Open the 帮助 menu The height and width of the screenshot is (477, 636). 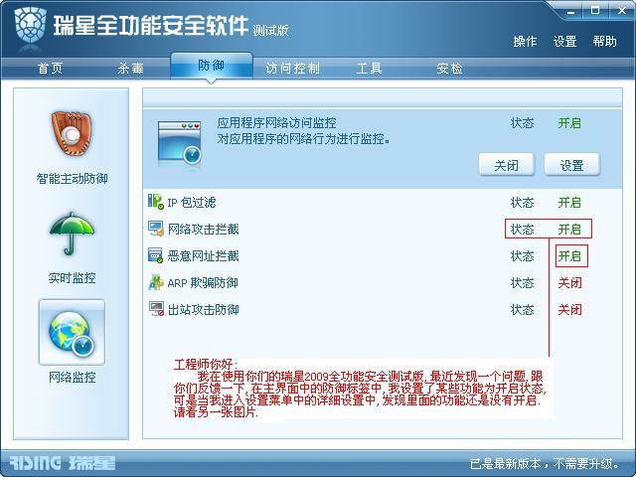pos(605,41)
